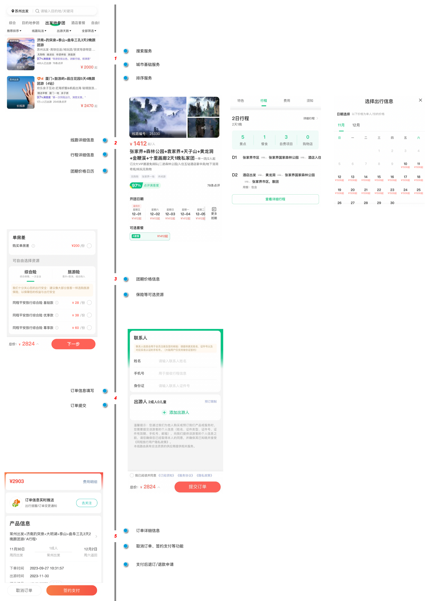Viewport: 425px width, 601px height.
Task: Click info icon beside 购买单房差
Action: (33, 246)
